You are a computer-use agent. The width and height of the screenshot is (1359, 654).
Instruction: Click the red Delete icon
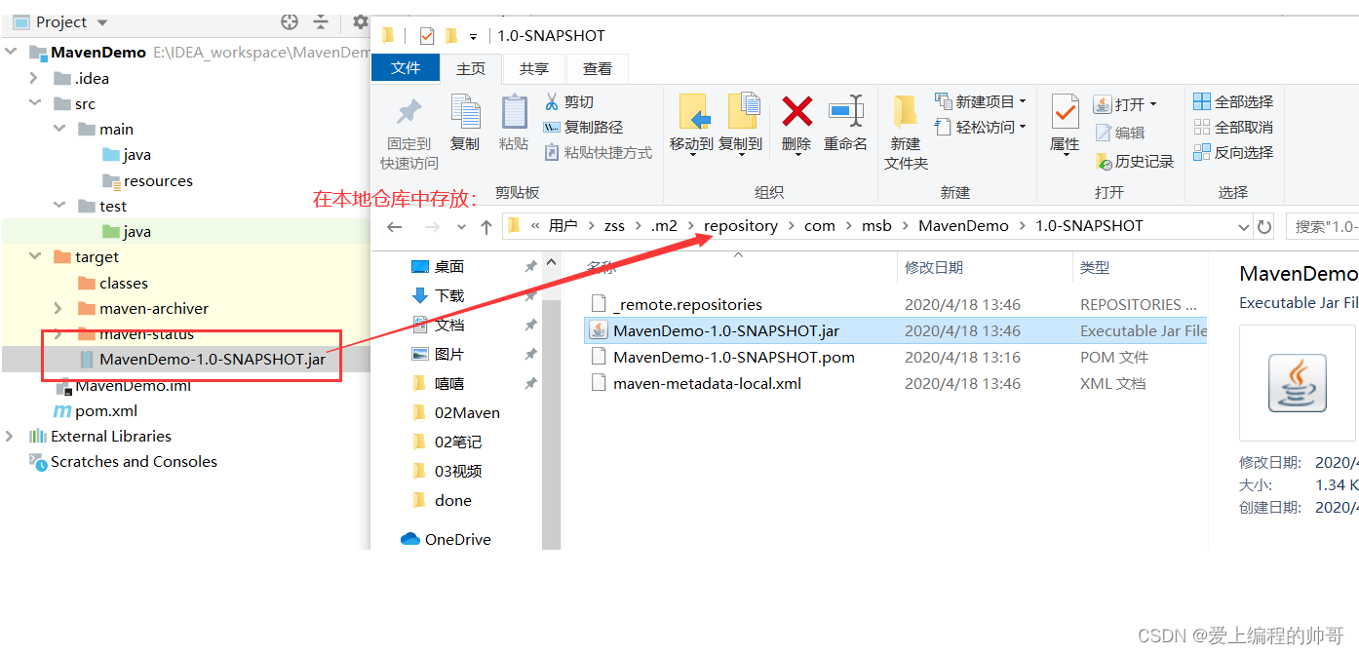(797, 111)
